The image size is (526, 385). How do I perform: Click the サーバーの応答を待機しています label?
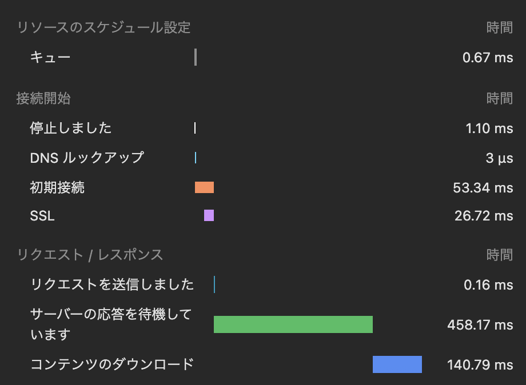(110, 324)
